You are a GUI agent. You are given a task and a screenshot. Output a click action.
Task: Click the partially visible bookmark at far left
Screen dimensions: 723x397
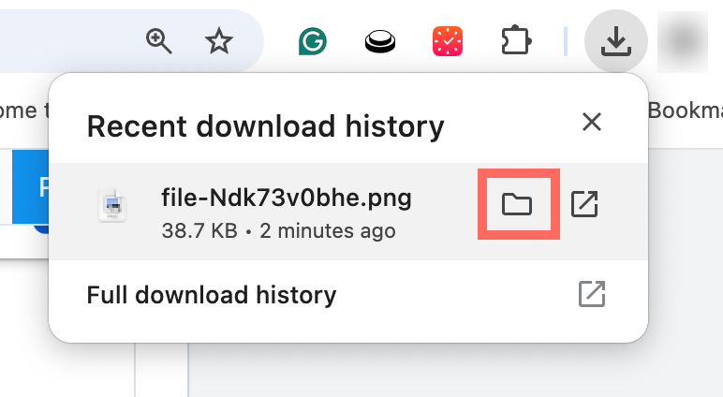(21, 110)
